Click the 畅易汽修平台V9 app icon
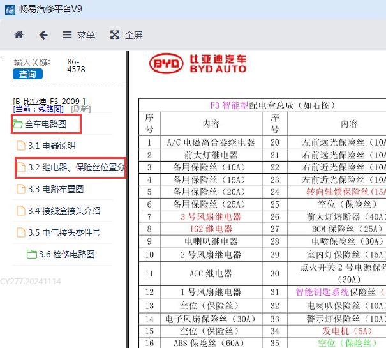Image resolution: width=386 pixels, height=348 pixels. coord(10,10)
